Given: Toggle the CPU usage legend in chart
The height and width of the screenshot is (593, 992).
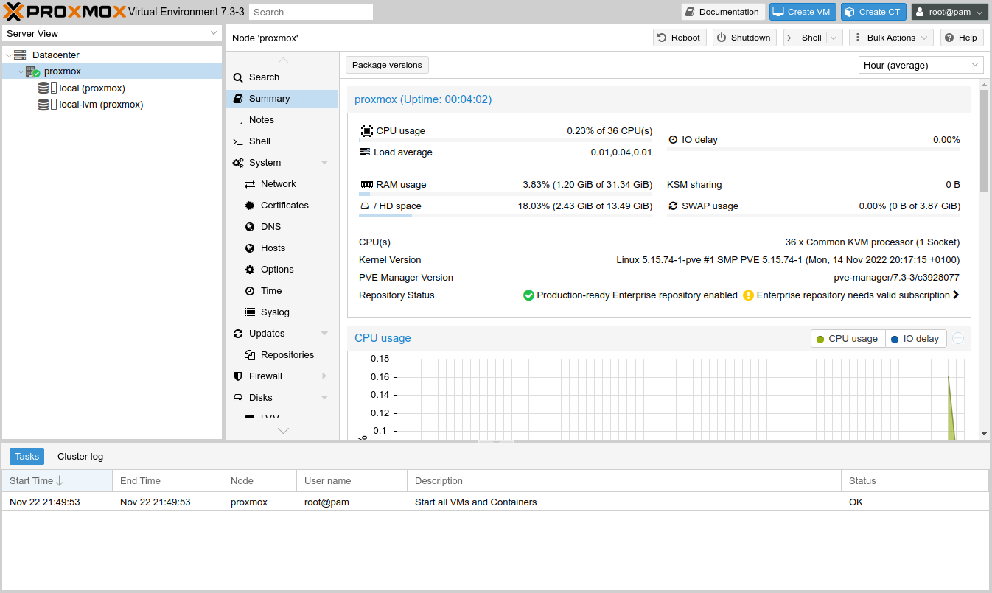Looking at the screenshot, I should (848, 338).
